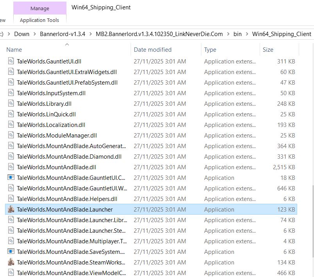
Task: Select file name TaleWorlds.MountAndBlade.Helpers.dll
Action: coord(67,199)
